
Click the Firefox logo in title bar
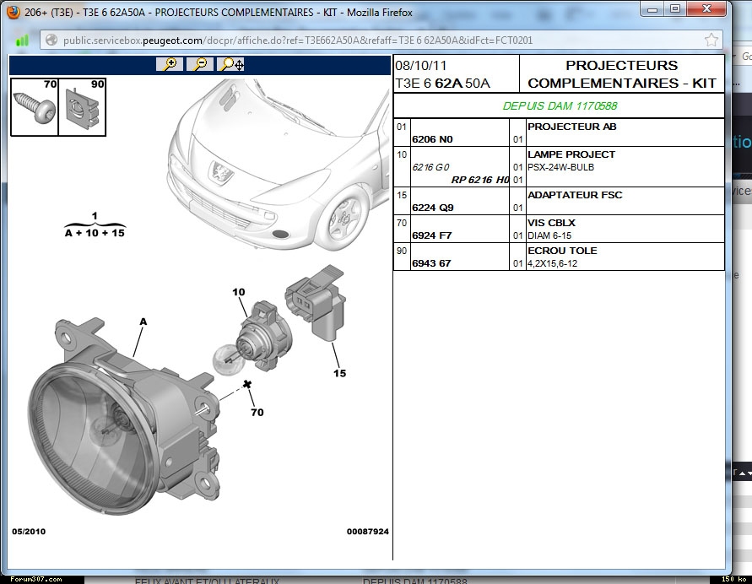13,12
